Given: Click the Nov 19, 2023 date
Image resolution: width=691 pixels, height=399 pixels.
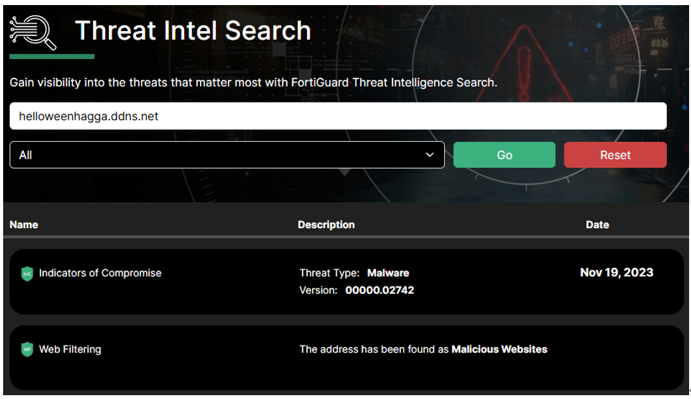Looking at the screenshot, I should (616, 272).
